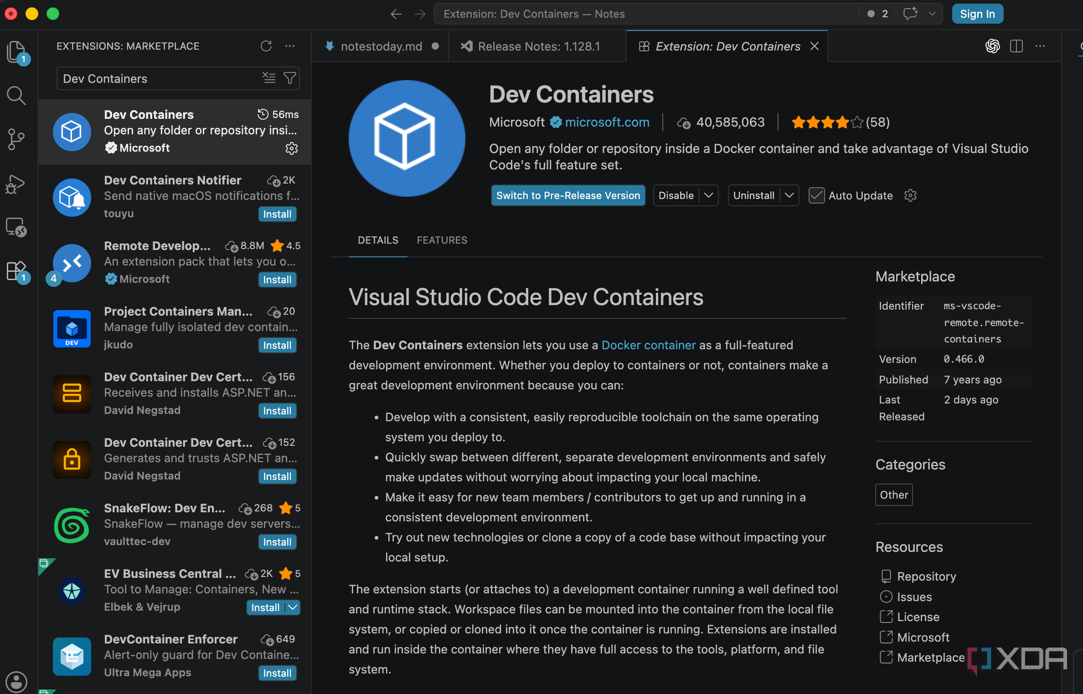Screen dimensions: 1083x694
Task: Open extension page settings gear
Action: pos(910,195)
